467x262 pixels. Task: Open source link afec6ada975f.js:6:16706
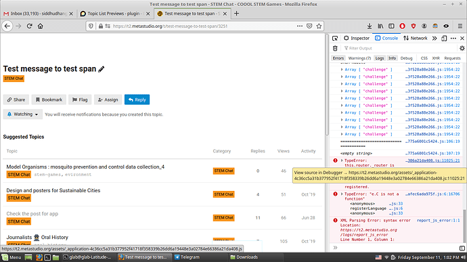(x=432, y=194)
